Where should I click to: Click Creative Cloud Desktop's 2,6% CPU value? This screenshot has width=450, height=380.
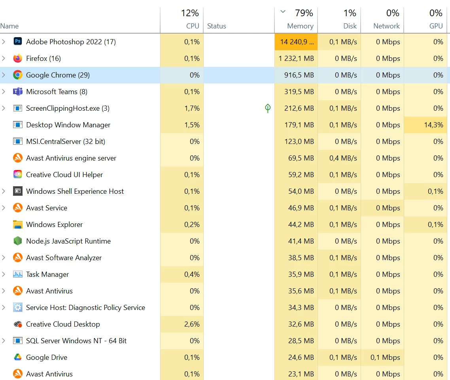[x=182, y=324]
